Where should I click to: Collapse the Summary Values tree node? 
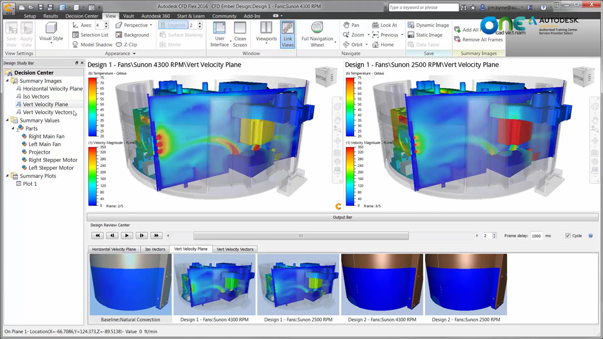[7, 121]
